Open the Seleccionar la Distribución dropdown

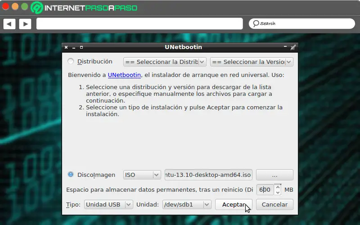[x=165, y=62]
